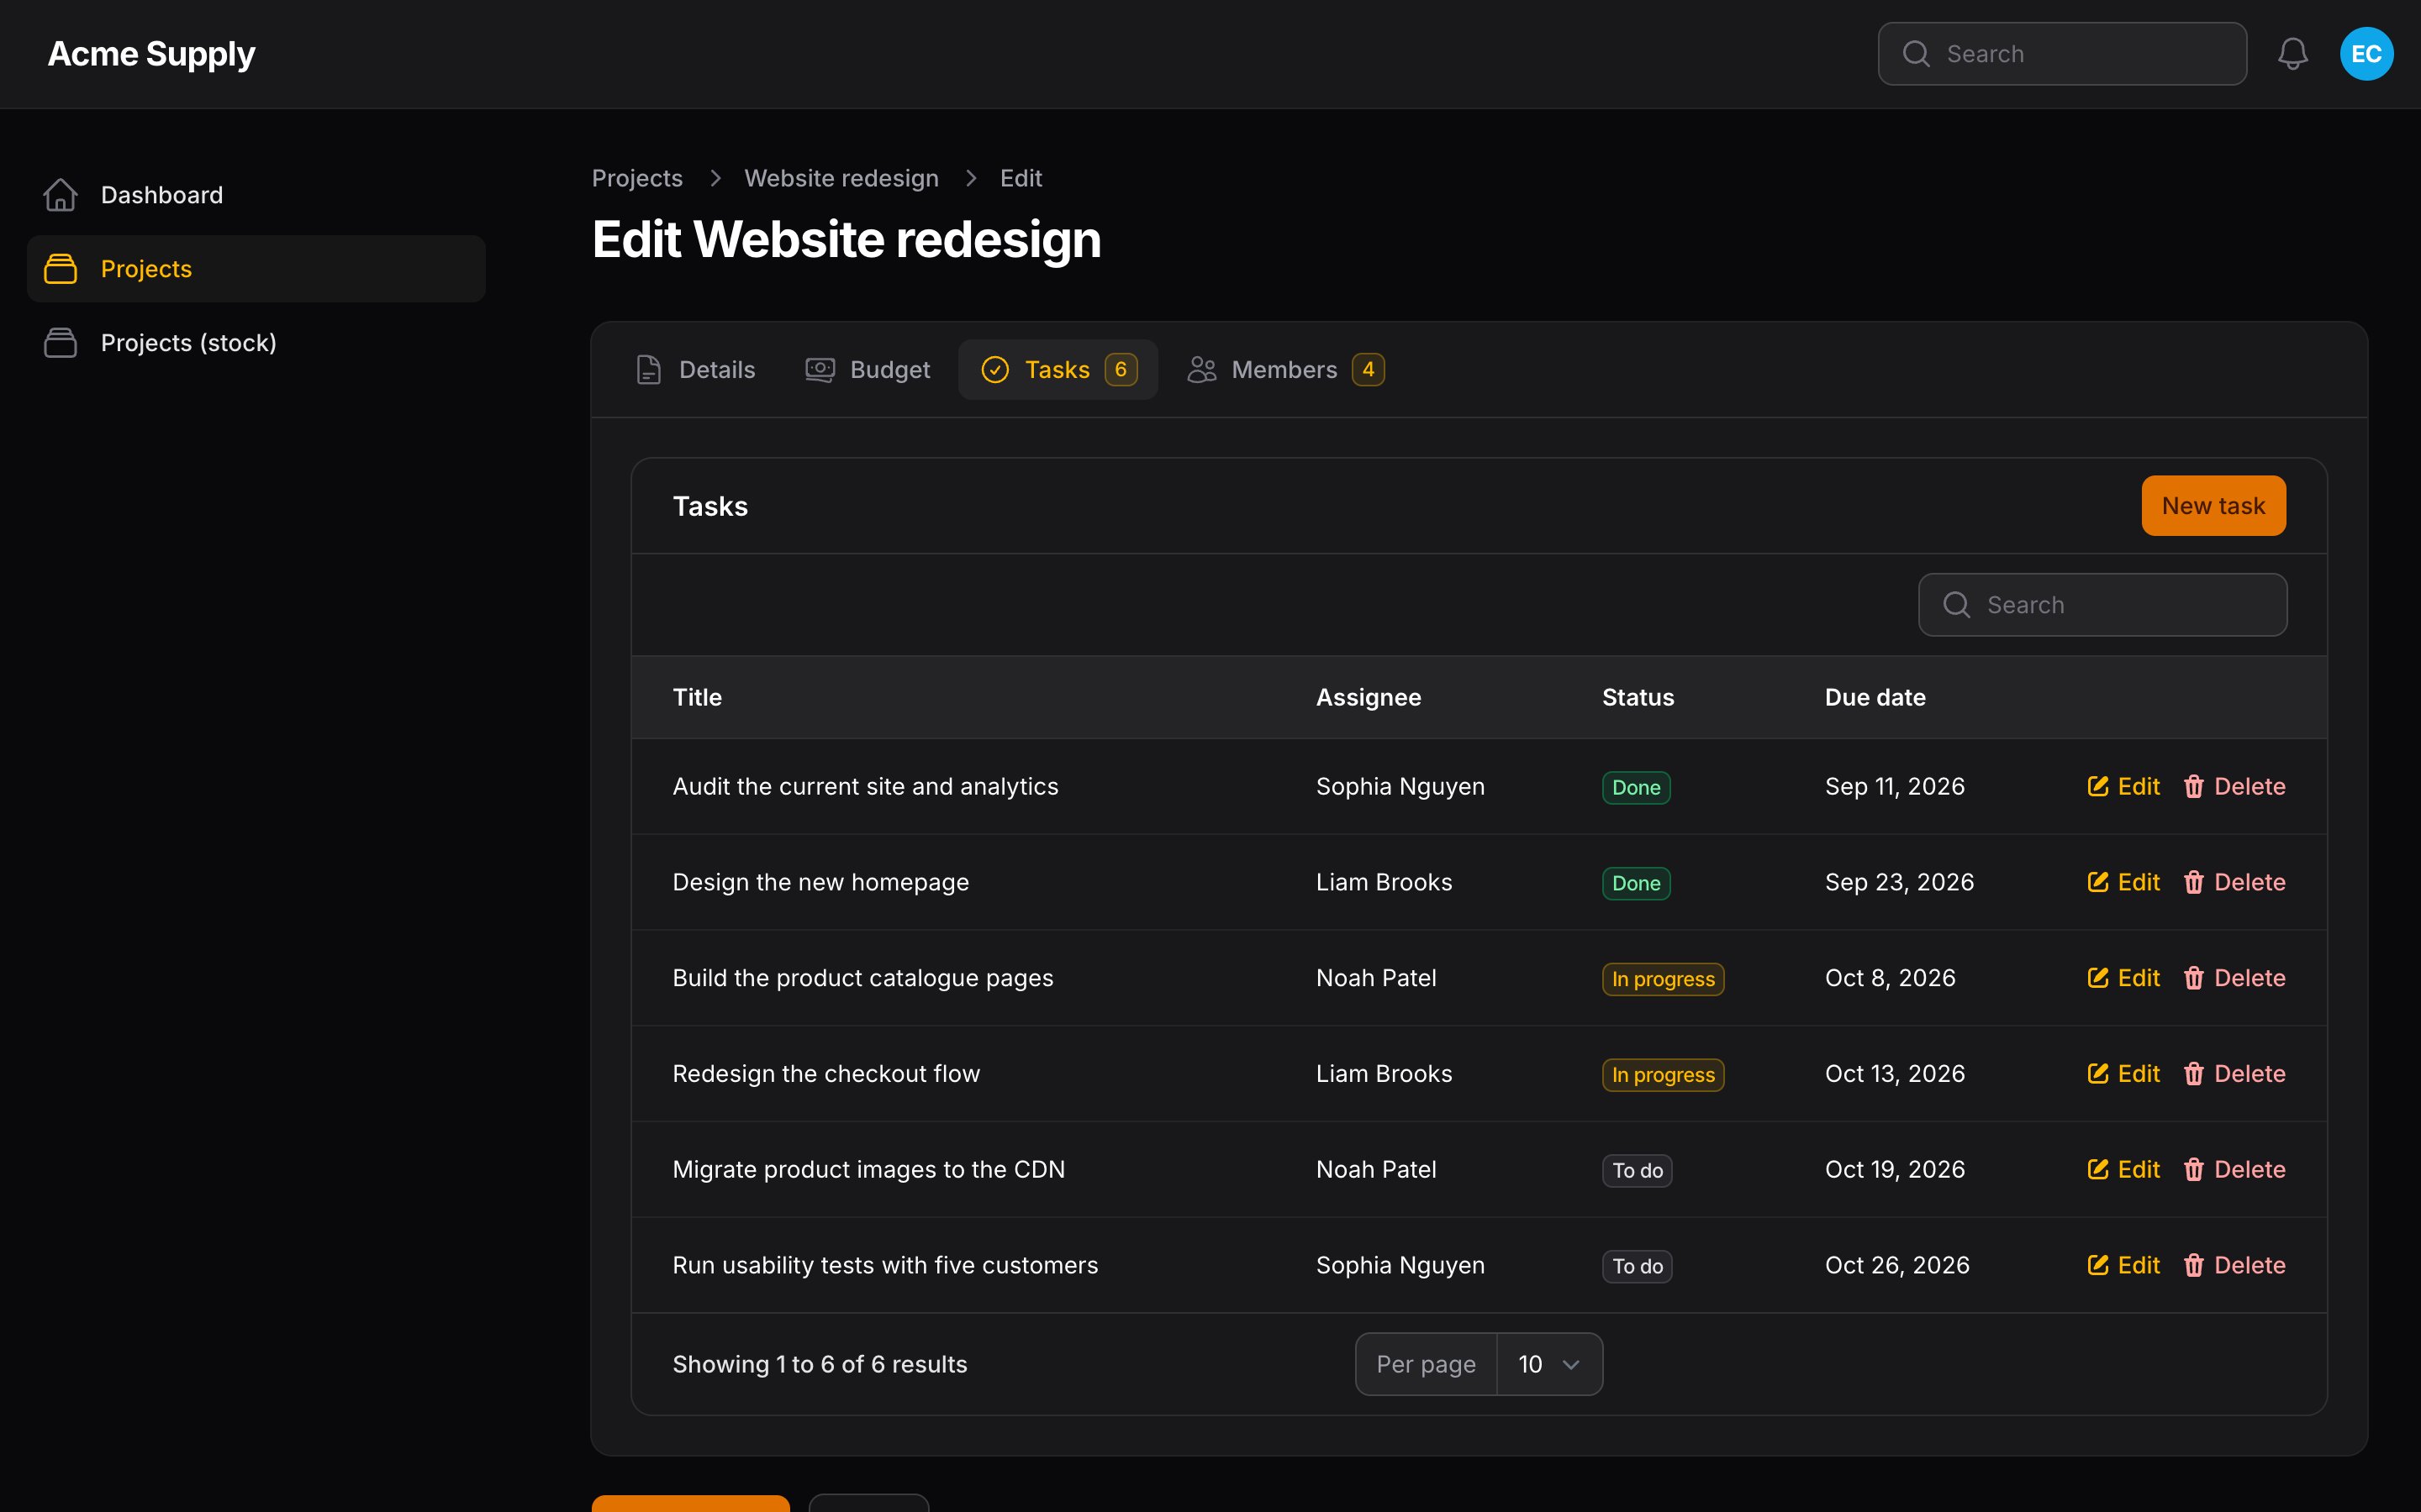Click the Acme Supply brand title
The image size is (2421, 1512).
coord(151,54)
